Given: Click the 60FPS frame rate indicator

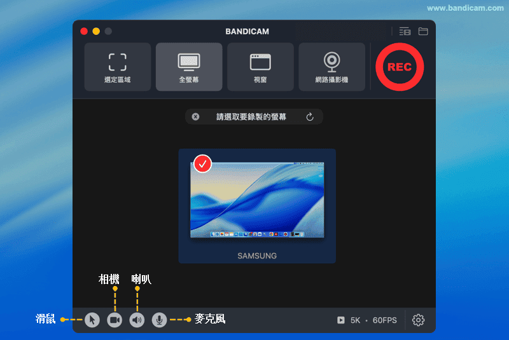Looking at the screenshot, I should pyautogui.click(x=385, y=320).
